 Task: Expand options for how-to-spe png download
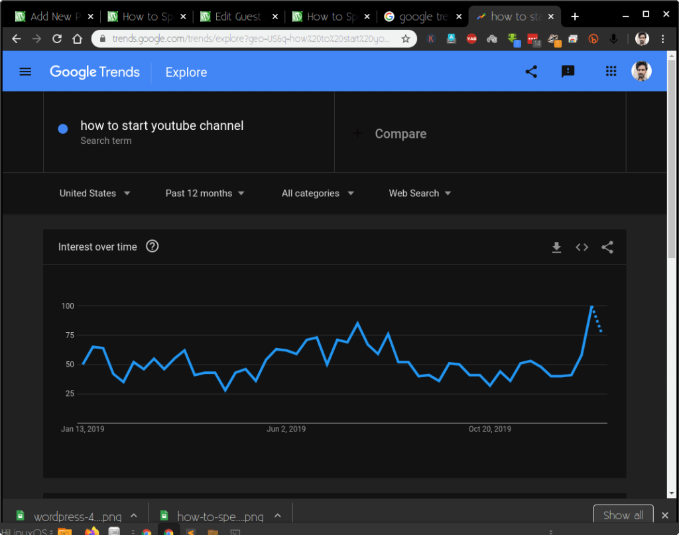click(x=278, y=516)
